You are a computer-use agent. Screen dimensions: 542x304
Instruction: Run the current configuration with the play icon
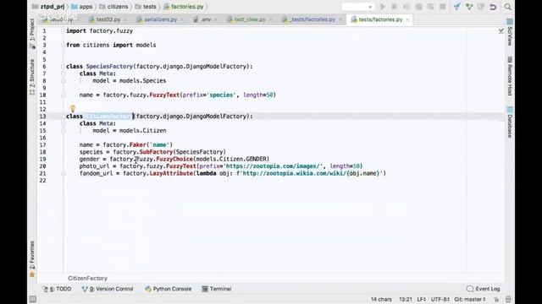pos(383,7)
